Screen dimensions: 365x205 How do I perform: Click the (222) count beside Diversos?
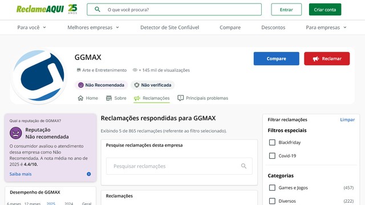coord(348,201)
